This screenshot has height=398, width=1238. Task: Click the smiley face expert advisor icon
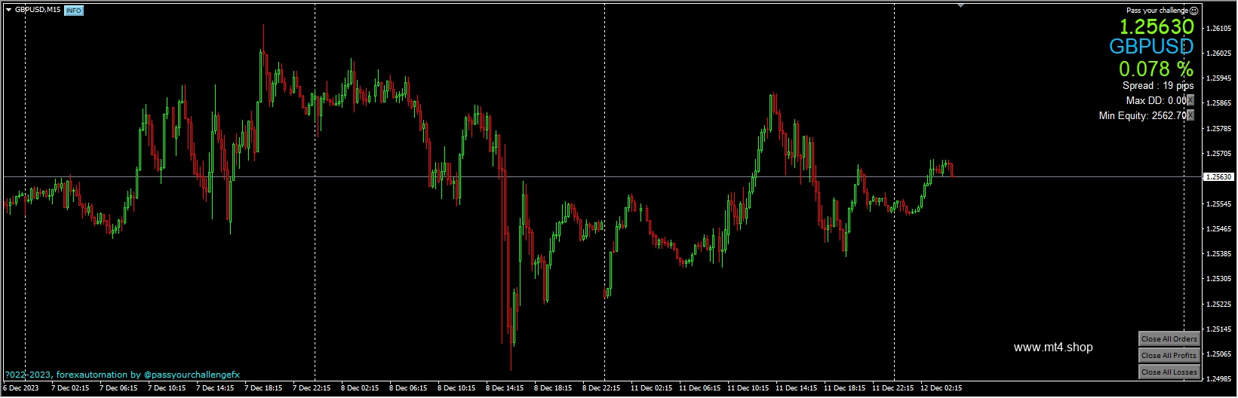click(x=1193, y=11)
